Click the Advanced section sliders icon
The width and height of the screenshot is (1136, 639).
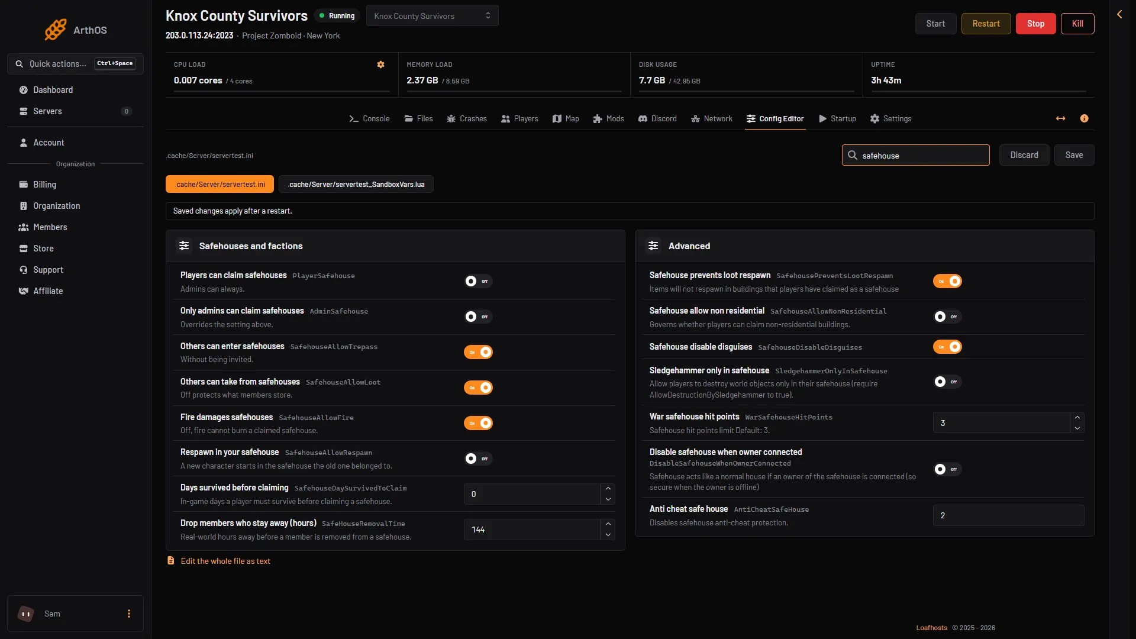pos(653,246)
